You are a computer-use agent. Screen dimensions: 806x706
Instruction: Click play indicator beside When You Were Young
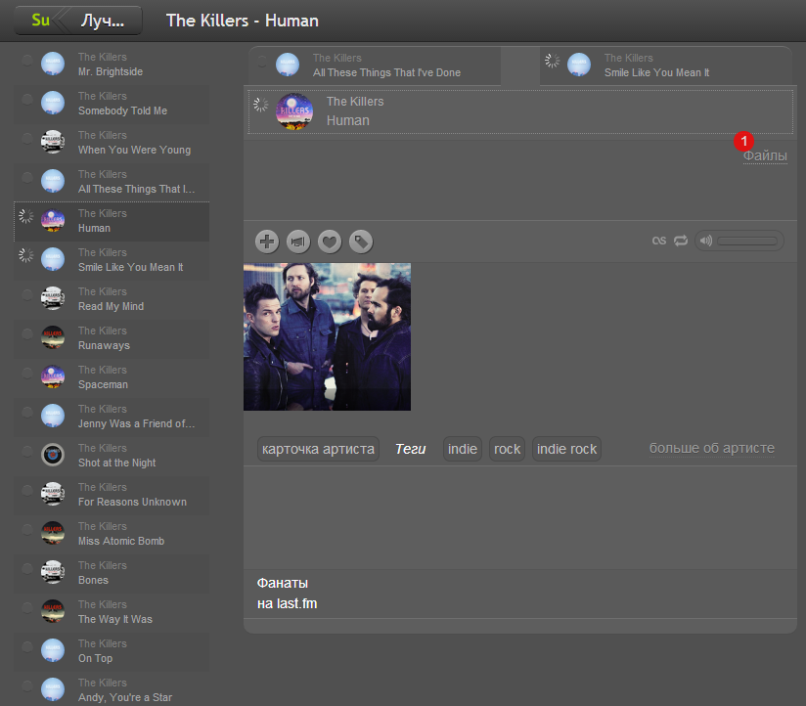pyautogui.click(x=26, y=138)
